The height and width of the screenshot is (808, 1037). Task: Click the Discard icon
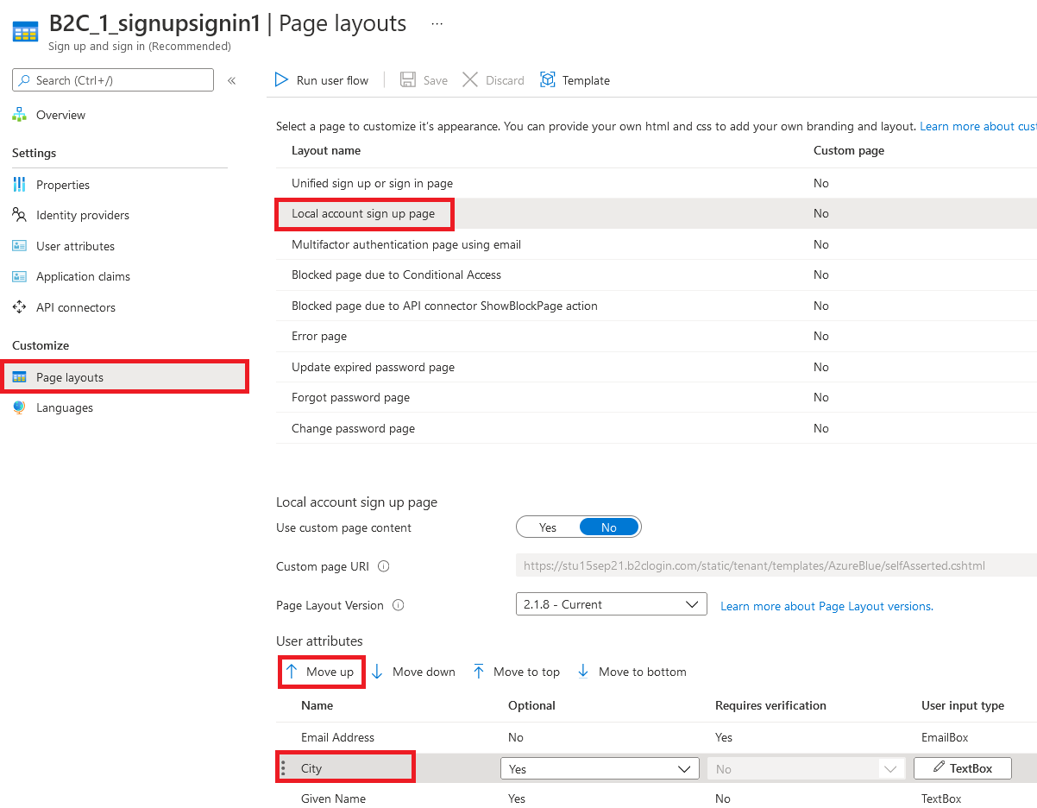click(x=470, y=79)
